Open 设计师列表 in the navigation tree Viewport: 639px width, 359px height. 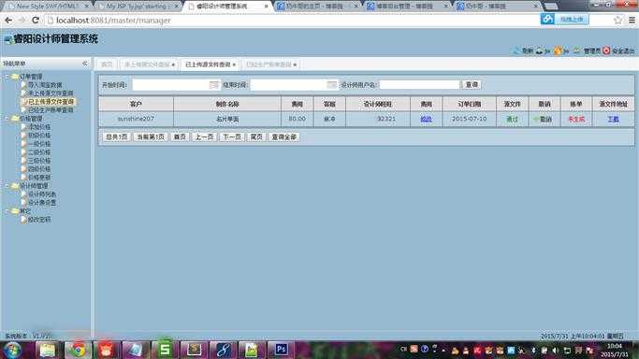(x=42, y=194)
